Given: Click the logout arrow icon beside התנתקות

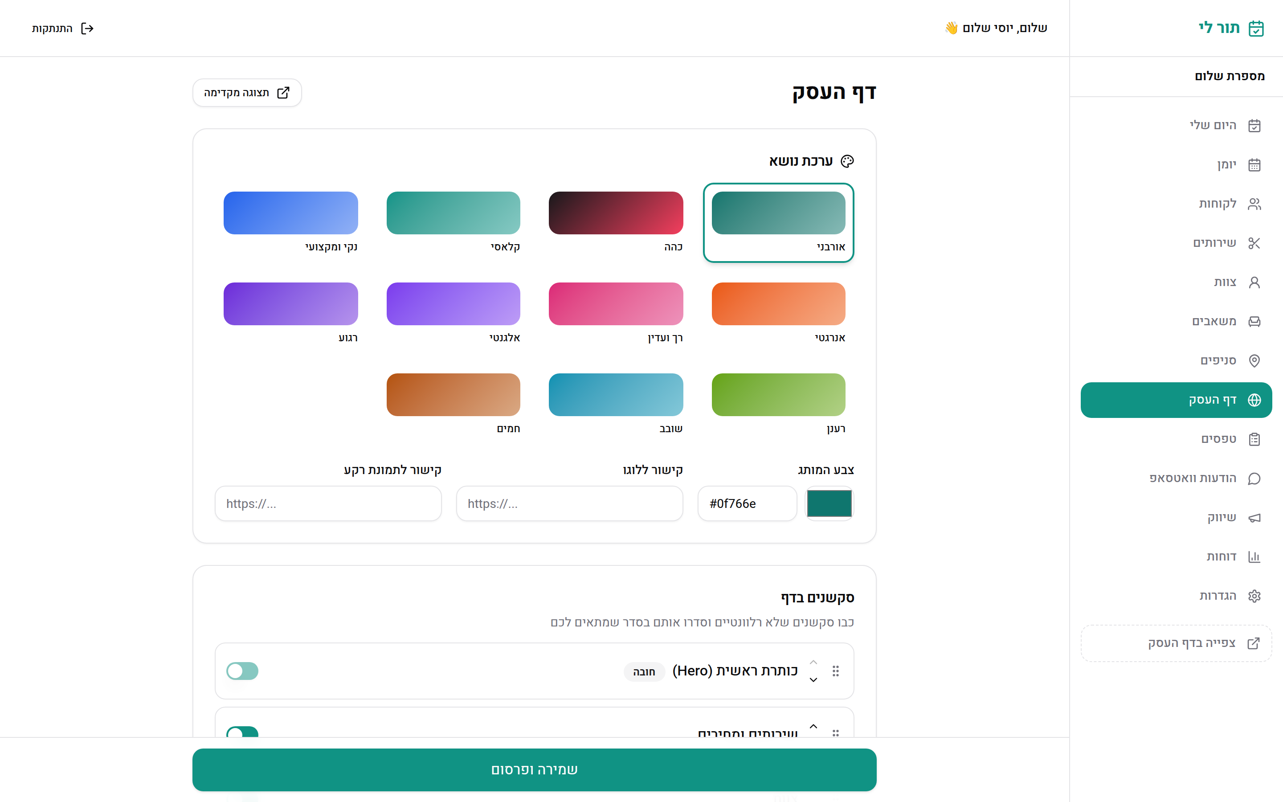Looking at the screenshot, I should [x=87, y=28].
